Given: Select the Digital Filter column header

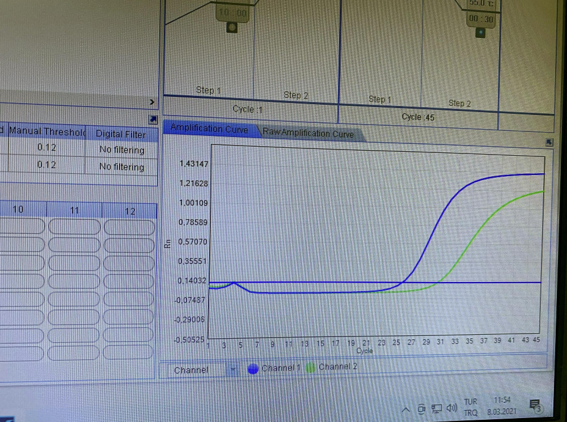Looking at the screenshot, I should pyautogui.click(x=121, y=134).
